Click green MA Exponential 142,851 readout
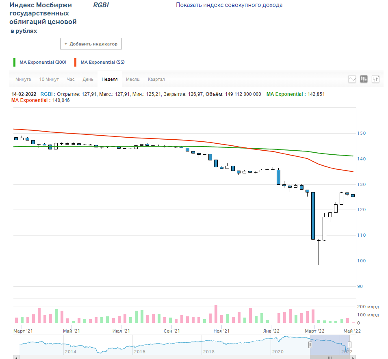Image resolution: width=388 pixels, height=359 pixels. point(295,94)
